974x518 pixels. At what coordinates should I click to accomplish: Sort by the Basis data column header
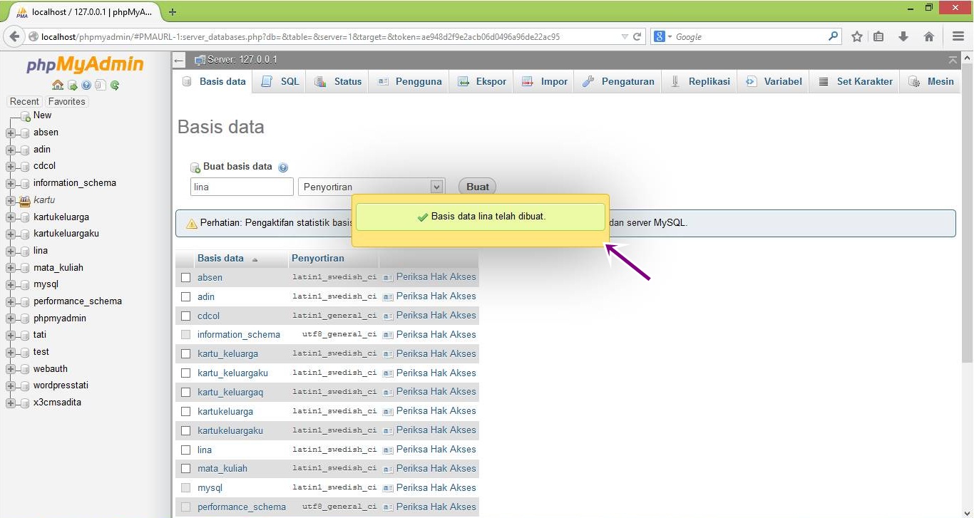coord(220,259)
